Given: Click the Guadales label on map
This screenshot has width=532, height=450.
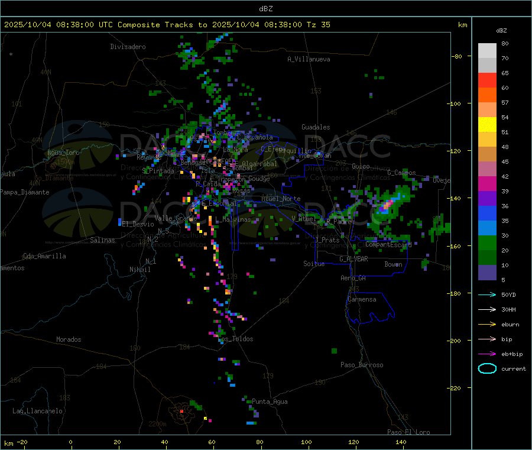Looking at the screenshot, I should pyautogui.click(x=316, y=127).
